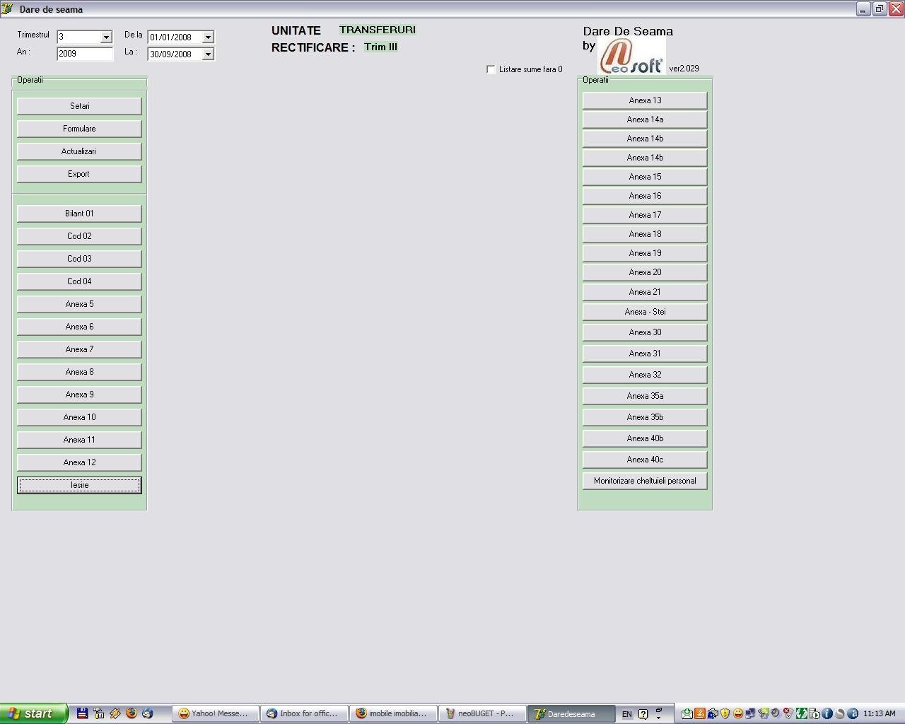Viewport: 905px width, 724px height.
Task: Click the Actualizari button
Action: [x=79, y=151]
